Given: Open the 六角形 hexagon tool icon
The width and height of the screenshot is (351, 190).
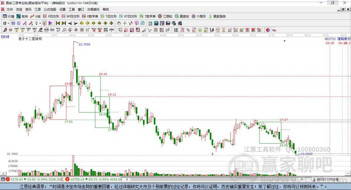Looking at the screenshot, I should [x=194, y=16].
